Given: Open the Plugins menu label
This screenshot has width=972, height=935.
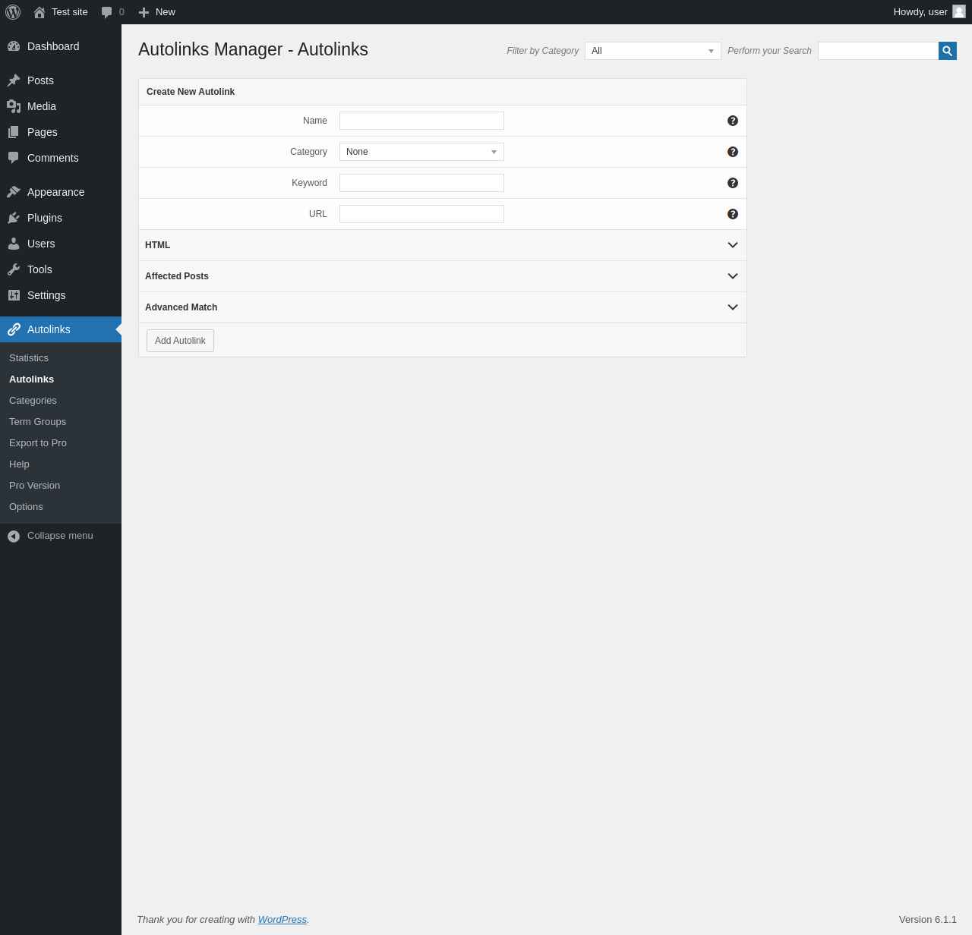Looking at the screenshot, I should 45,218.
